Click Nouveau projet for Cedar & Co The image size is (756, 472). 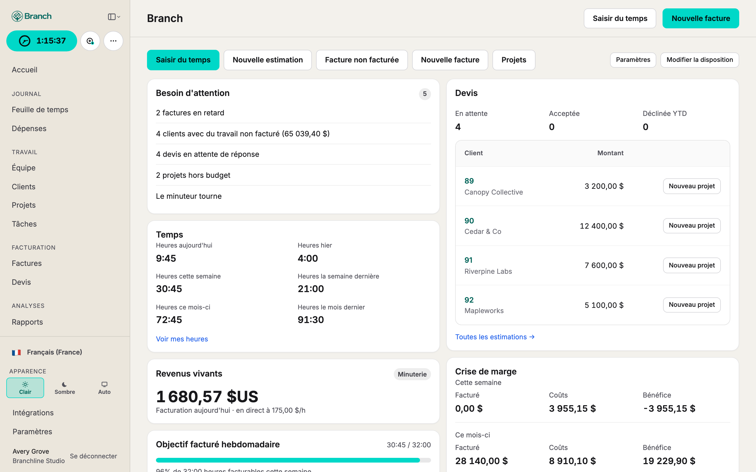pyautogui.click(x=692, y=226)
